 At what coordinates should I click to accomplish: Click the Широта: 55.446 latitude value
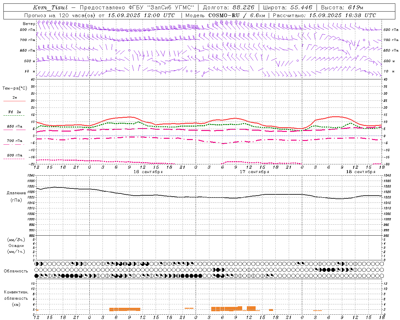(x=287, y=7)
